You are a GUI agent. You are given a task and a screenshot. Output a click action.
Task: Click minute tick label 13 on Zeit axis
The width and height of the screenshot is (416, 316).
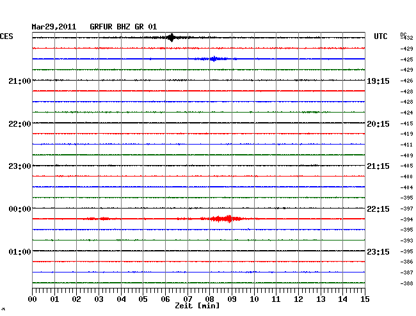tap(321, 299)
